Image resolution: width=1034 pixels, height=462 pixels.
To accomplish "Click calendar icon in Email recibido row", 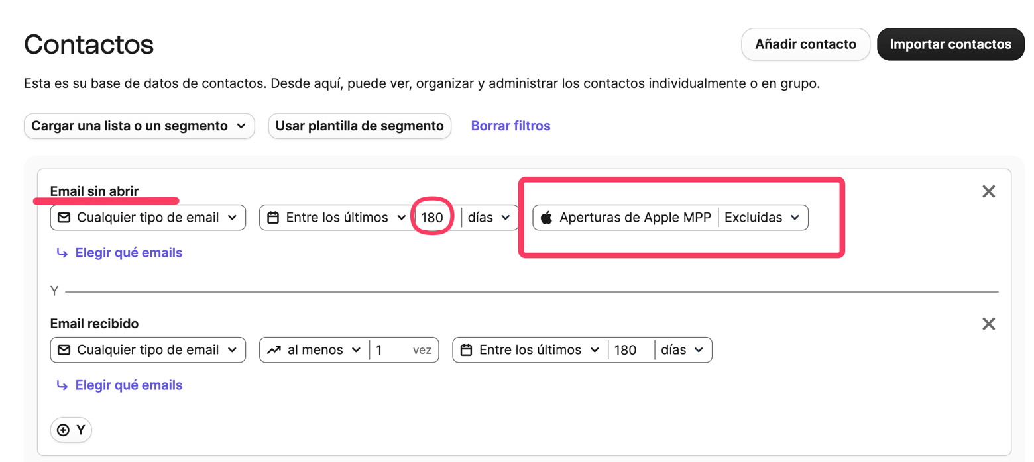I will click(466, 350).
